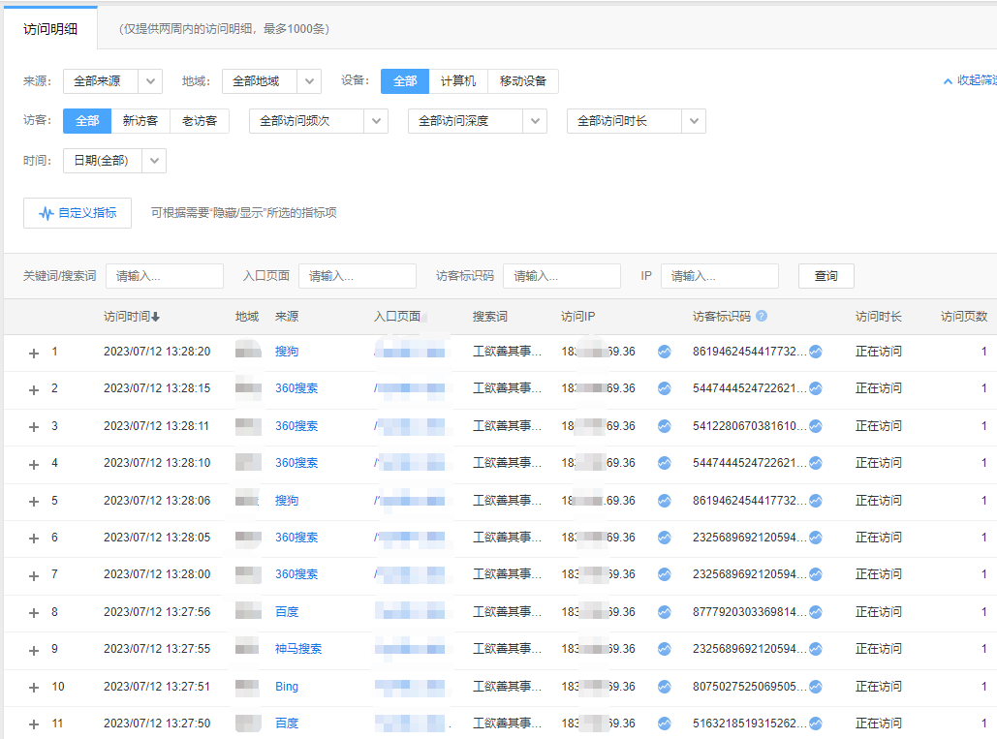Click visitor ID trend icon in row 9
997x739 pixels.
pos(816,649)
